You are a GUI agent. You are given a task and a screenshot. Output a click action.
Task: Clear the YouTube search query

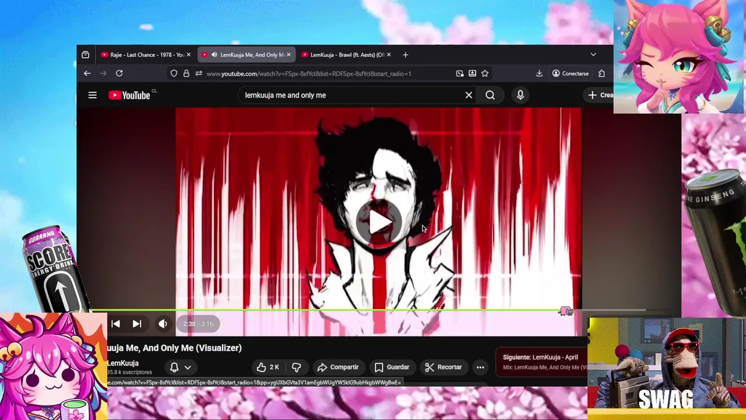(x=469, y=95)
